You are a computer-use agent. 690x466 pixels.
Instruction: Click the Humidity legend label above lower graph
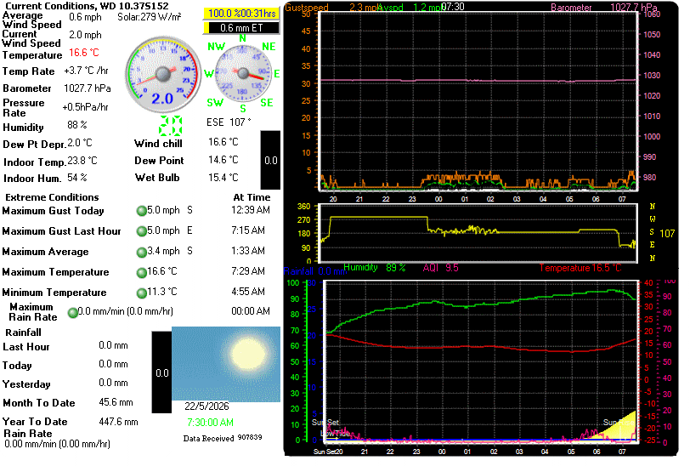click(x=360, y=267)
